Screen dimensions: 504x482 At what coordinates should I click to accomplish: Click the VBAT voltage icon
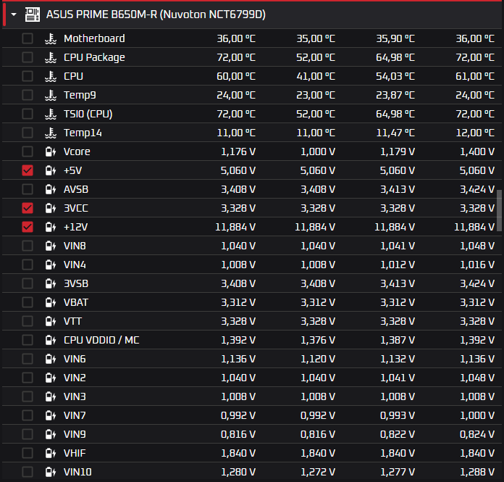tap(51, 302)
